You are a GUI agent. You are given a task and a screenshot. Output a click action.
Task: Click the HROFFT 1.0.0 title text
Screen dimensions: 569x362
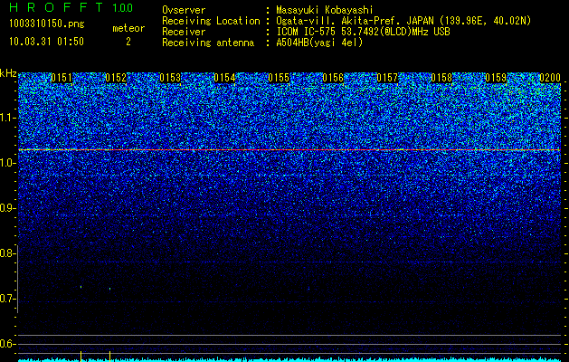[71, 7]
